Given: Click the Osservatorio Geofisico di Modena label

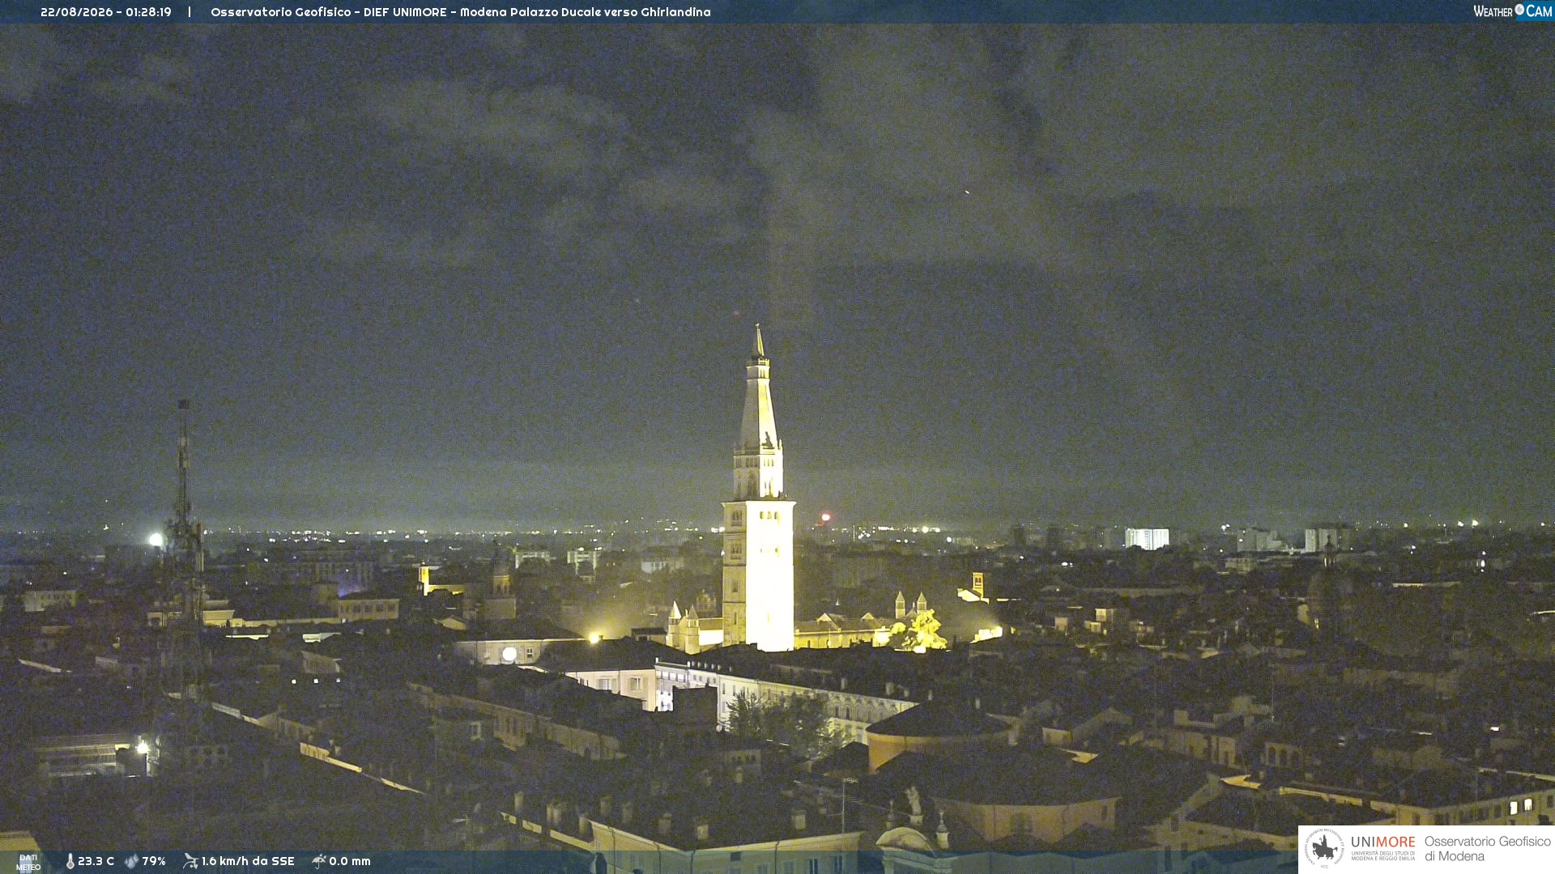Looking at the screenshot, I should pos(1487,848).
